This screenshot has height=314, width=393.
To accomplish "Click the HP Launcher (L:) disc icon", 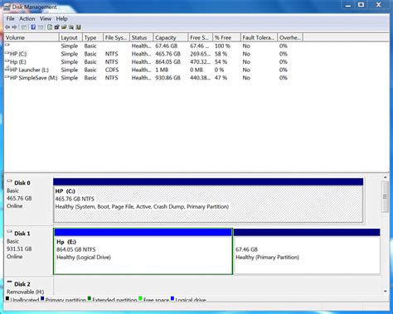I will [7, 69].
